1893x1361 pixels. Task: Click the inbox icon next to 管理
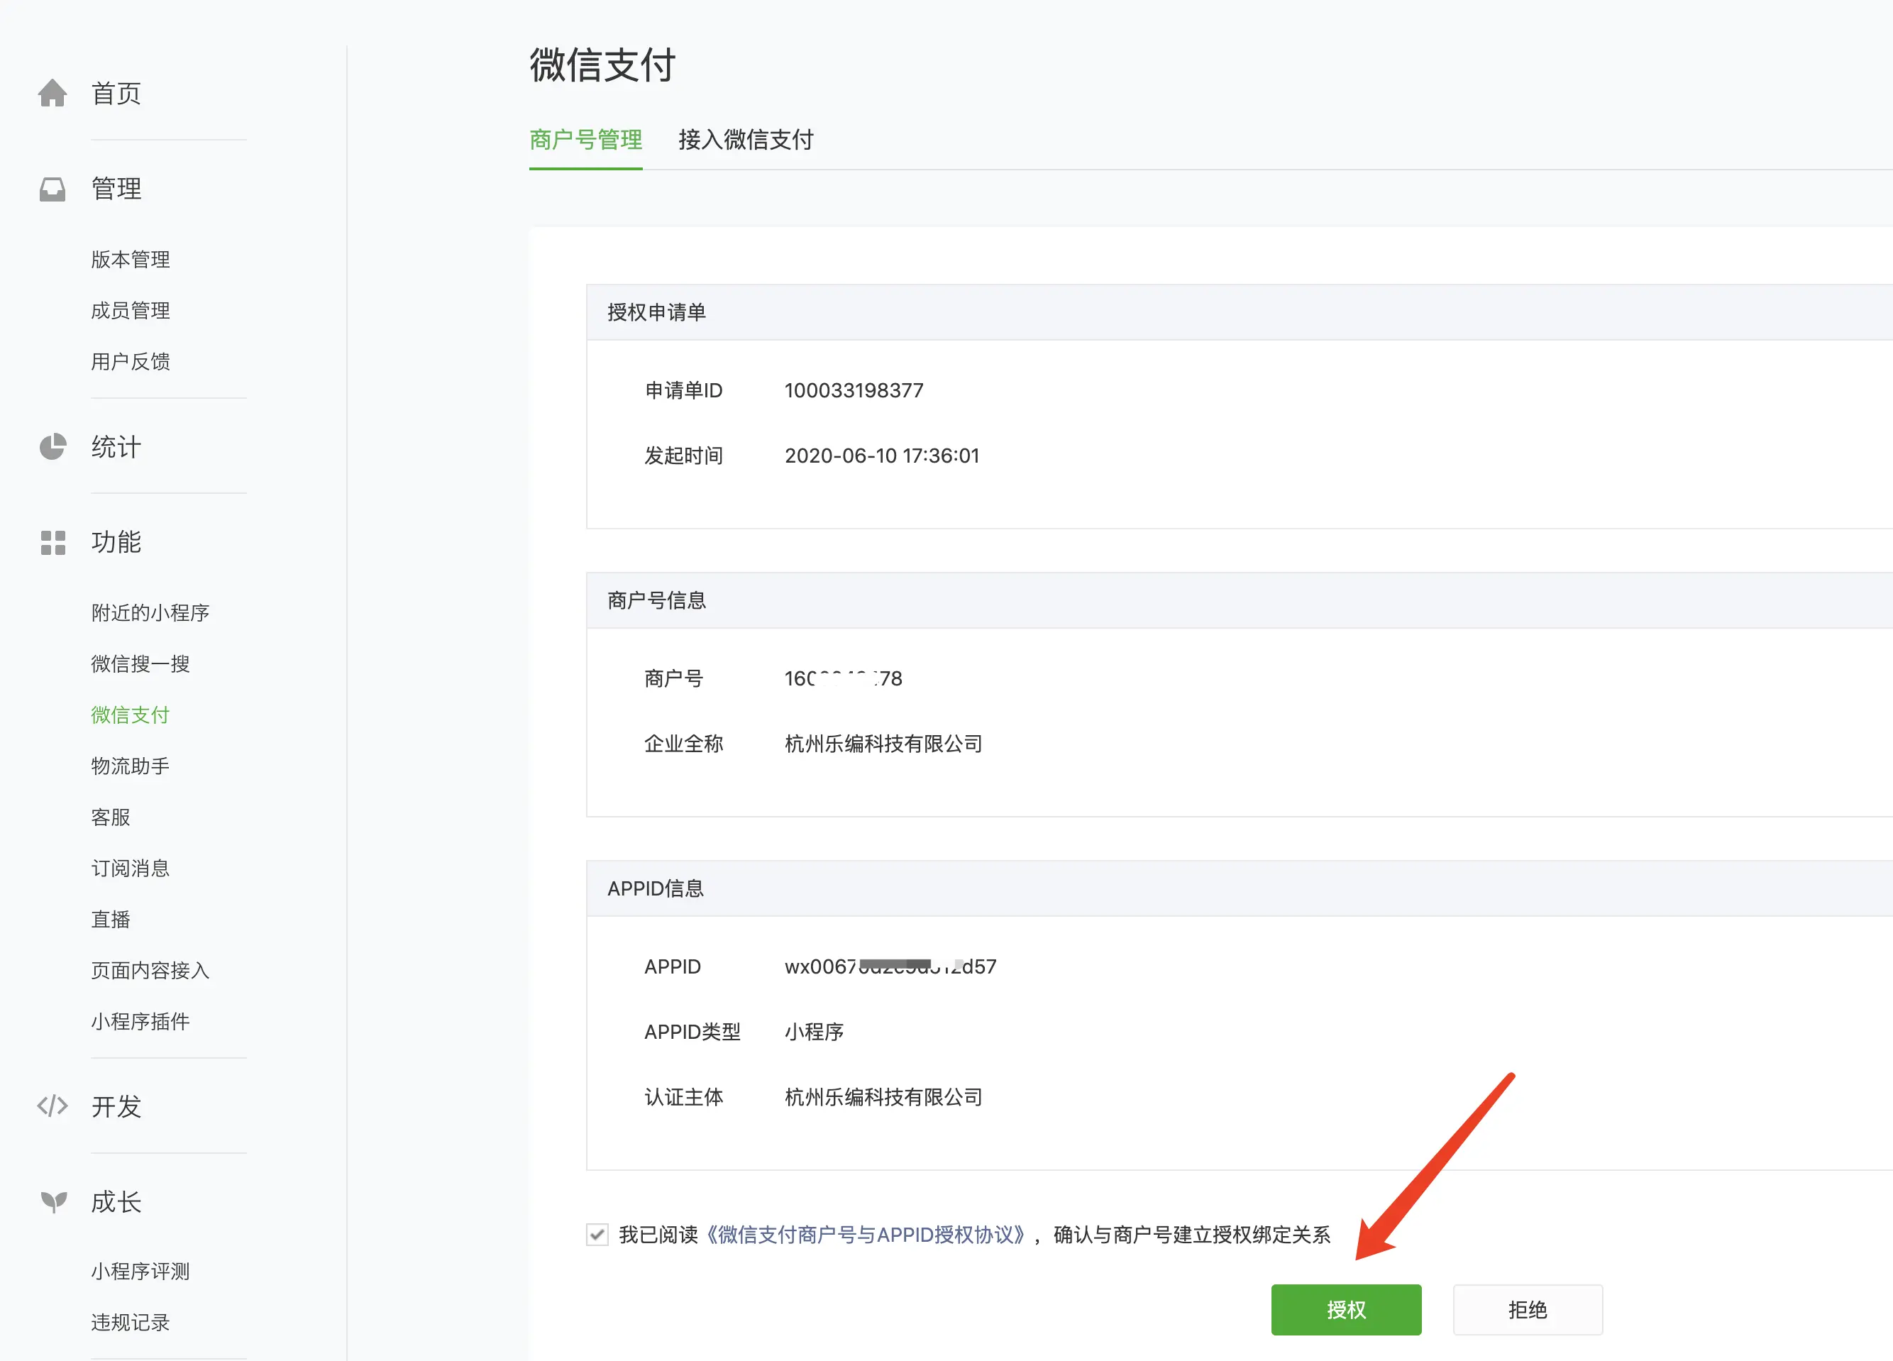click(x=53, y=189)
